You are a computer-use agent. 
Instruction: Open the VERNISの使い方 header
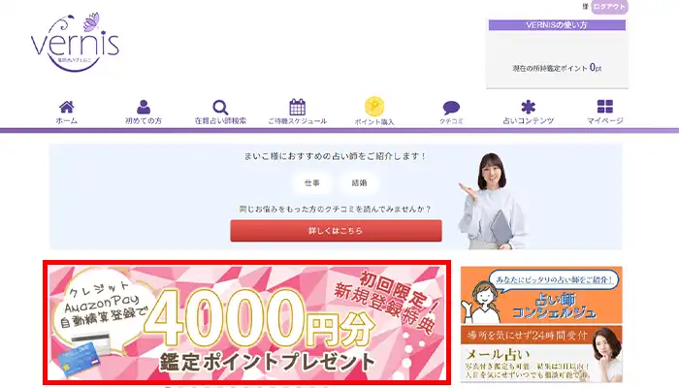[557, 25]
